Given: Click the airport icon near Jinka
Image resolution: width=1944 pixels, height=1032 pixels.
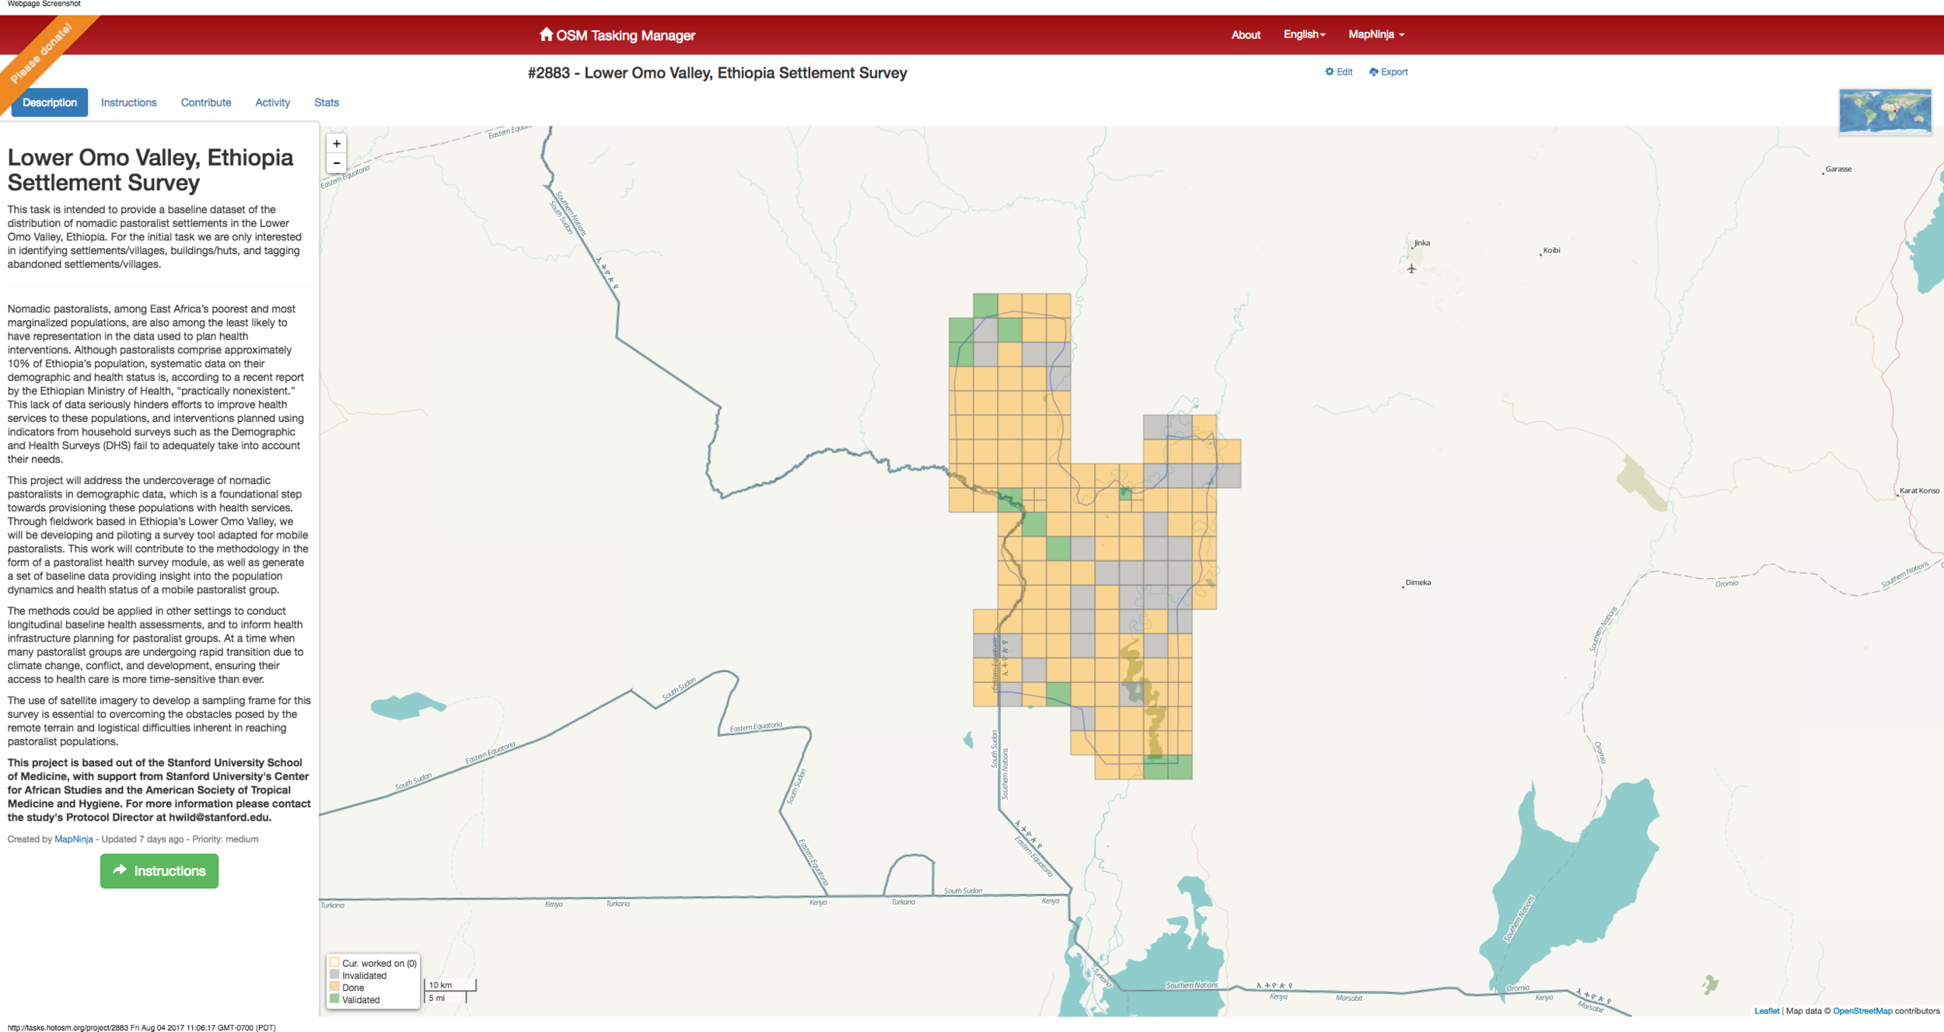Looking at the screenshot, I should (x=1411, y=269).
